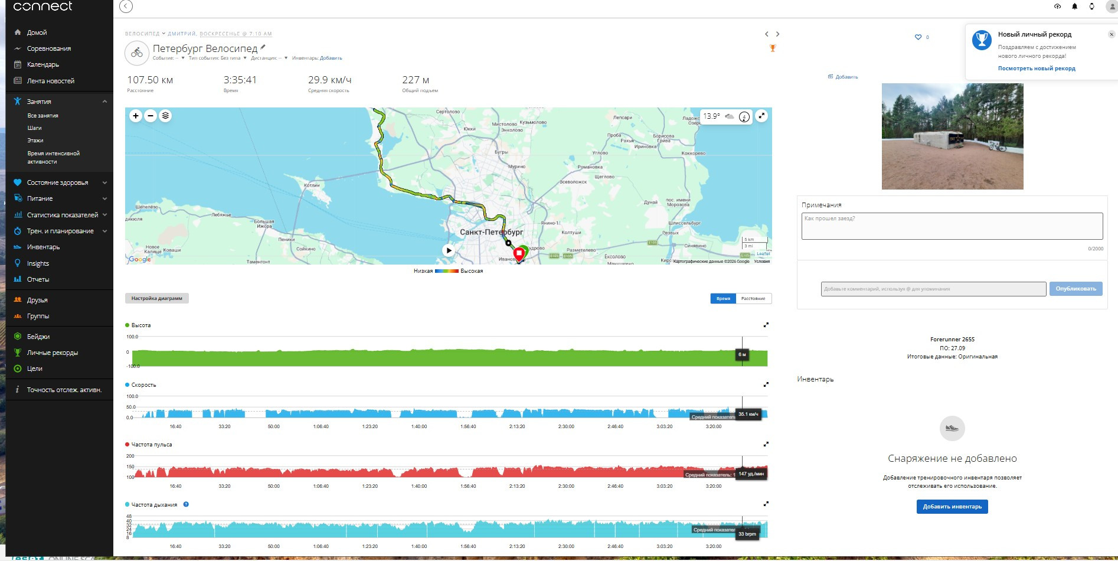This screenshot has width=1118, height=561.
Task: Expand the Высота chart
Action: pyautogui.click(x=766, y=325)
